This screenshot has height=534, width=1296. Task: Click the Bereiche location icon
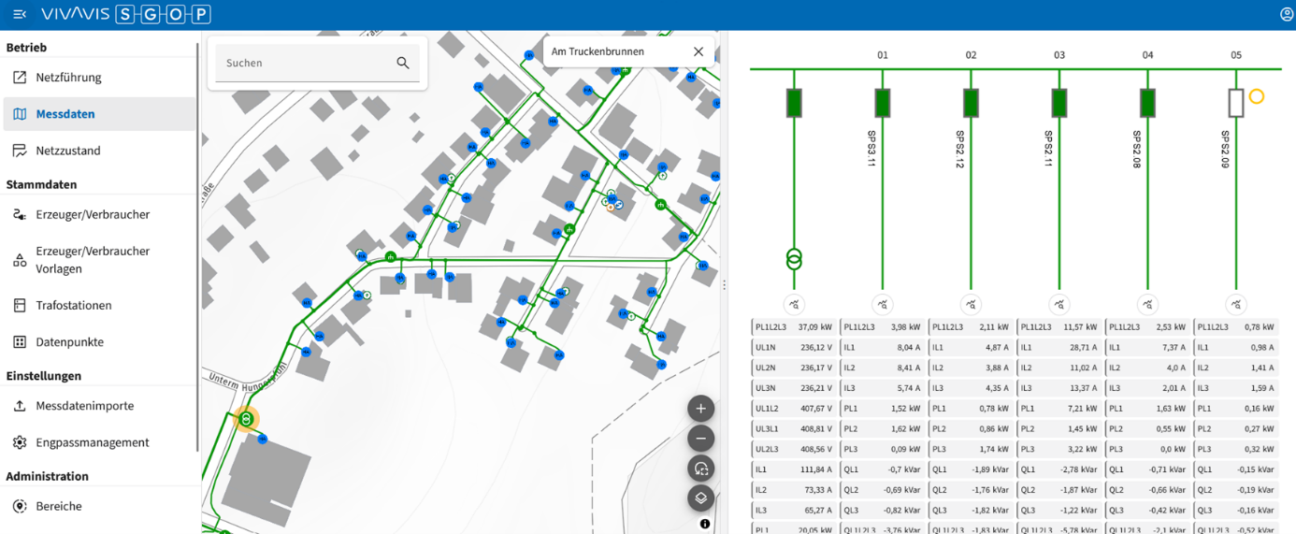tap(20, 506)
